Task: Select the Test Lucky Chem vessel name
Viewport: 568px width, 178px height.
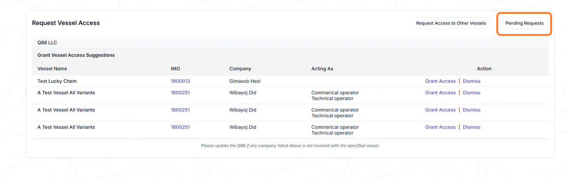Action: tap(57, 81)
